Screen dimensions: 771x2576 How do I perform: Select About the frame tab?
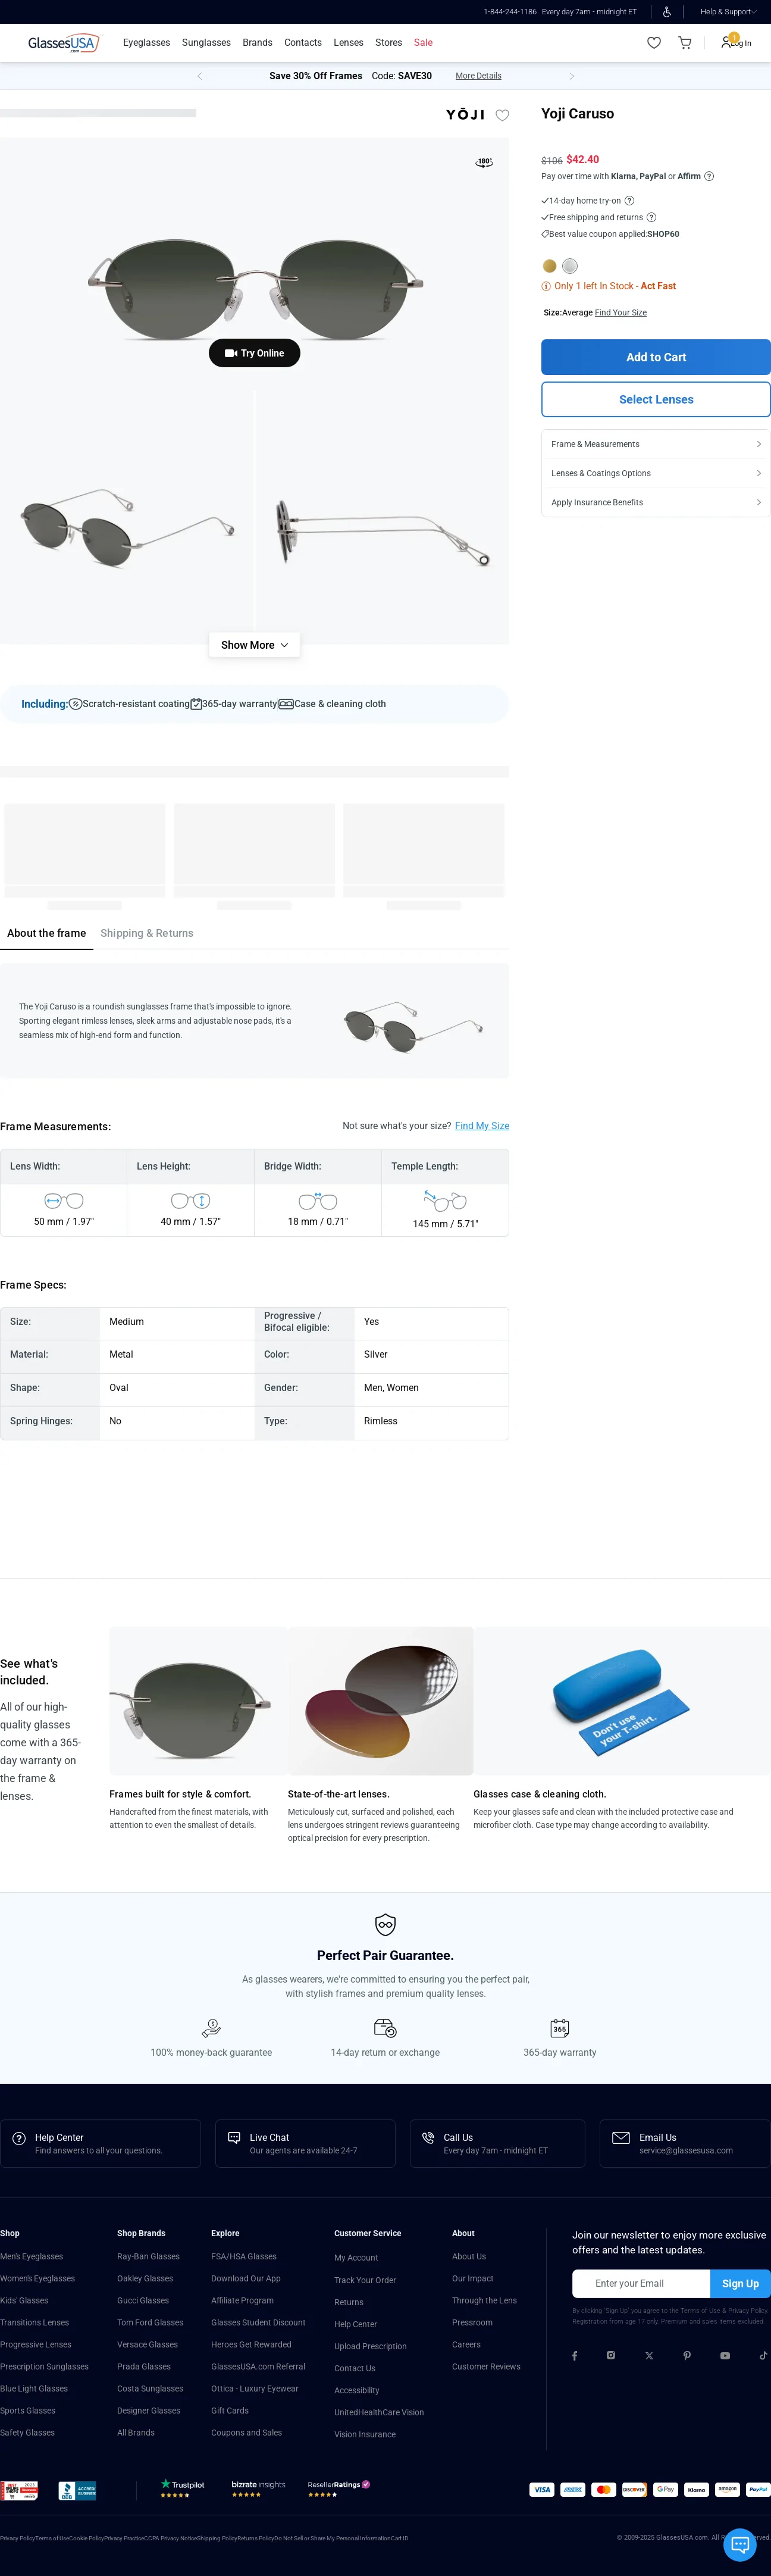46,933
